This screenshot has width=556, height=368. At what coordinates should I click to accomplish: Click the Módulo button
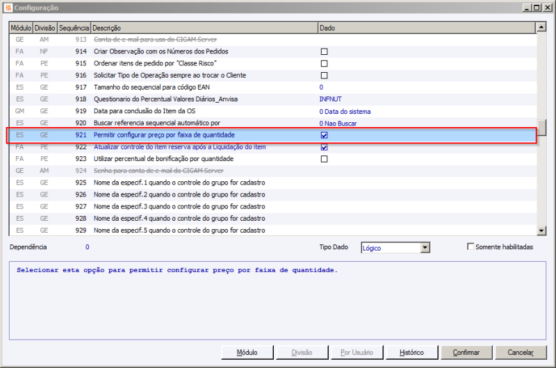[x=247, y=353]
